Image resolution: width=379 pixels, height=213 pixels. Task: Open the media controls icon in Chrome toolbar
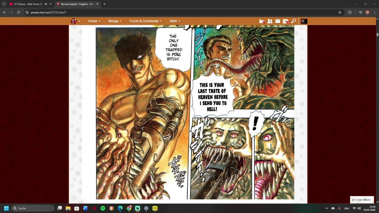[x=360, y=12]
